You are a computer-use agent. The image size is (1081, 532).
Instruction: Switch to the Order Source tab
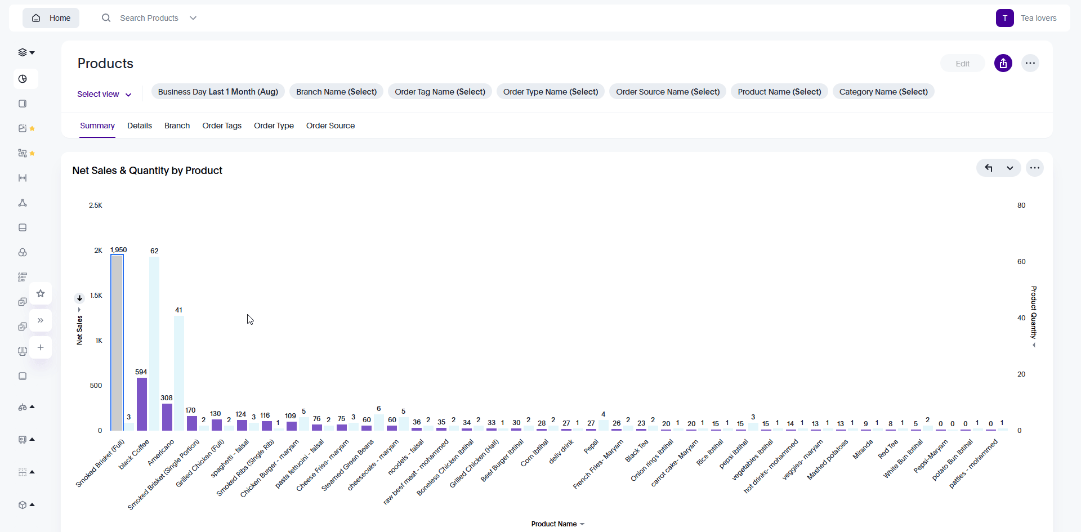(x=330, y=126)
